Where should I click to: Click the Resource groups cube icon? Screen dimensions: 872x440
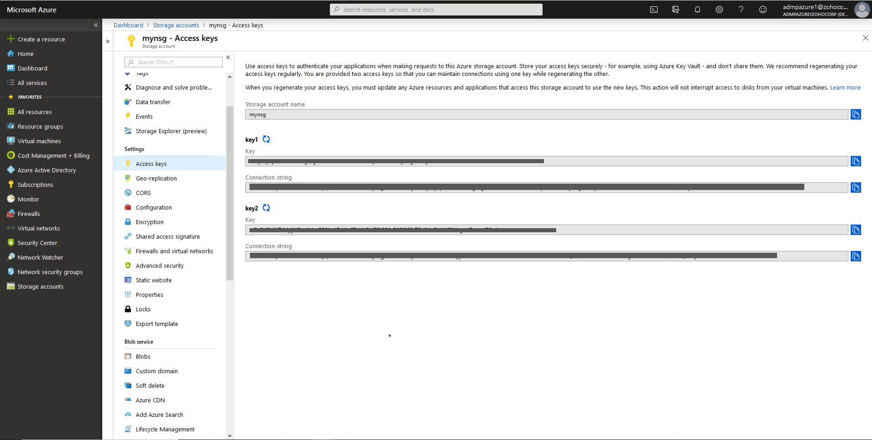(x=11, y=126)
